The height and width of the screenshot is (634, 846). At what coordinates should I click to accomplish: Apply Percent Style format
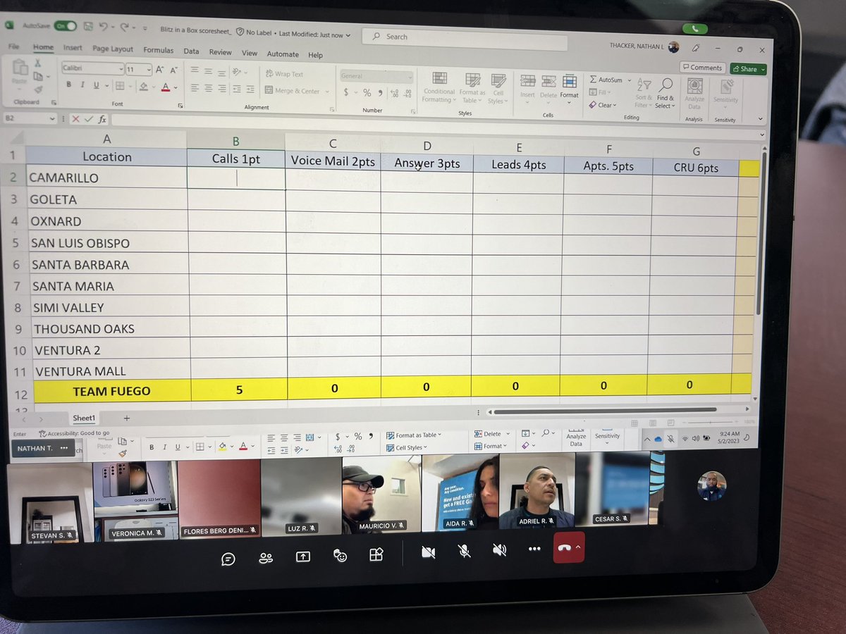[367, 93]
